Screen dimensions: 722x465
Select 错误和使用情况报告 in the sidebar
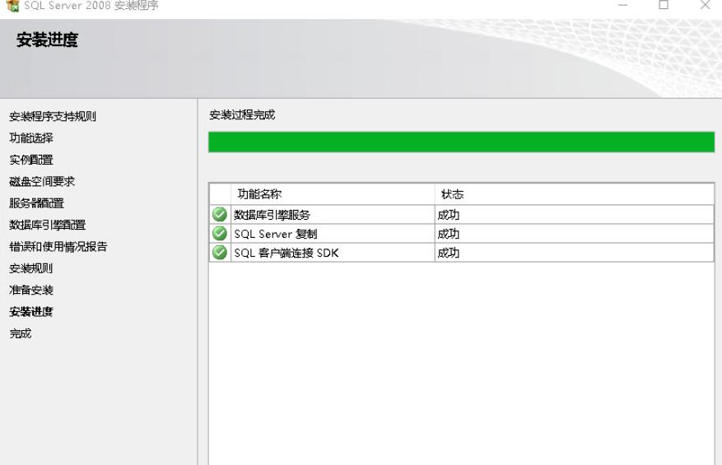click(x=58, y=246)
